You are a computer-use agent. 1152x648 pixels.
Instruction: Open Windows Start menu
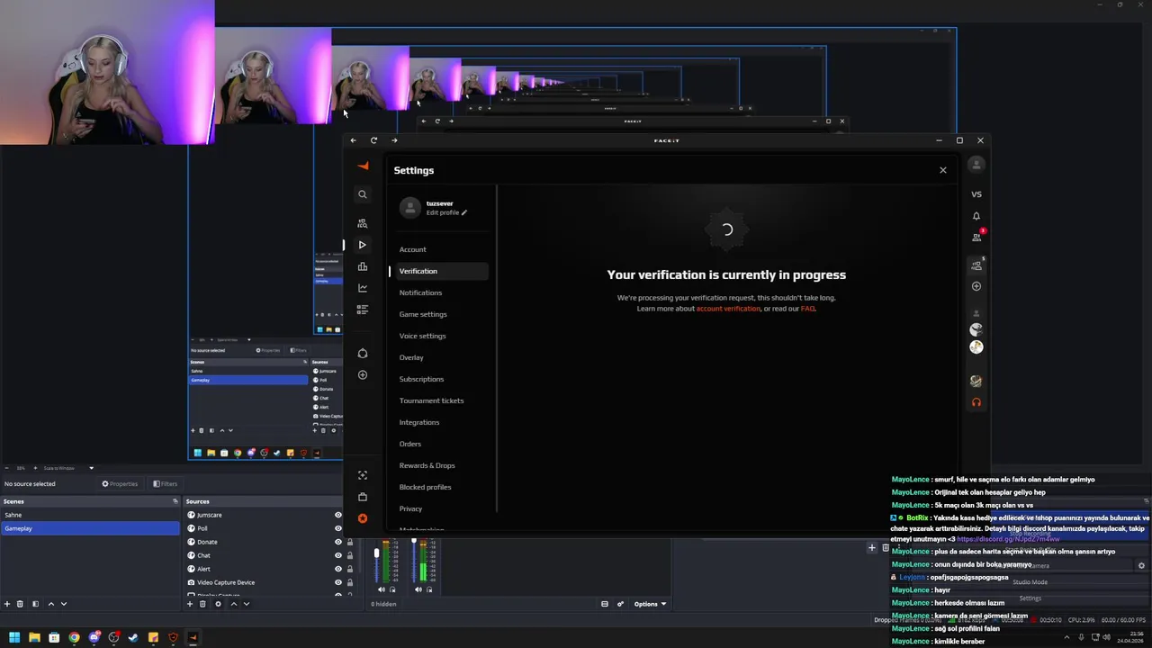click(x=14, y=637)
